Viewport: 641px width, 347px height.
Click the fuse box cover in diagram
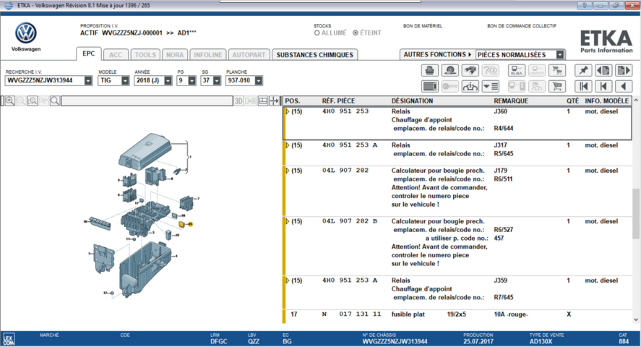(x=145, y=151)
